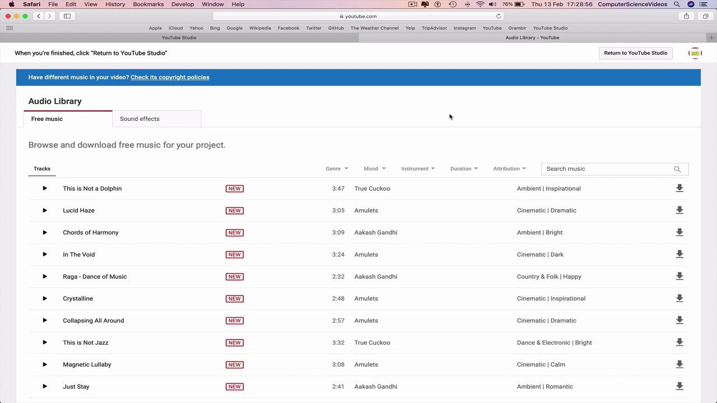Screen dimensions: 717x403
Task: Download Chords of Harmony
Action: click(x=679, y=232)
